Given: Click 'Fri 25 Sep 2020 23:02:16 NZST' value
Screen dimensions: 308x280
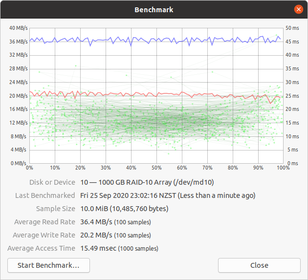Looking at the screenshot, I should click(128, 195).
